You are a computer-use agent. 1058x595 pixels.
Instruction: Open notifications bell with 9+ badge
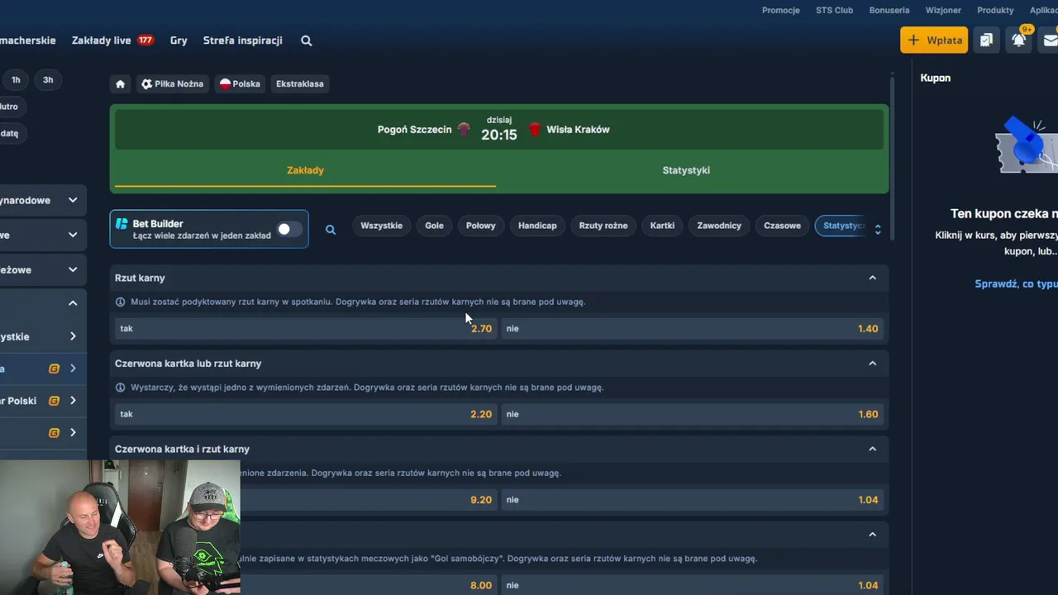tap(1019, 40)
